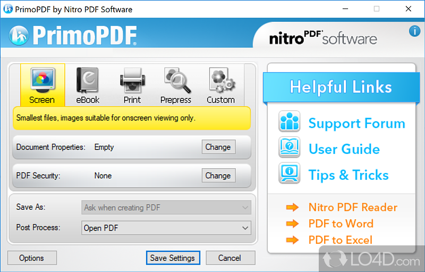Pick the Print profile printer icon
Image resolution: width=425 pixels, height=272 pixels.
pyautogui.click(x=132, y=80)
